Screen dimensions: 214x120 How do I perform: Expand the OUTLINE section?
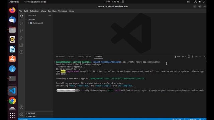click(x=31, y=113)
